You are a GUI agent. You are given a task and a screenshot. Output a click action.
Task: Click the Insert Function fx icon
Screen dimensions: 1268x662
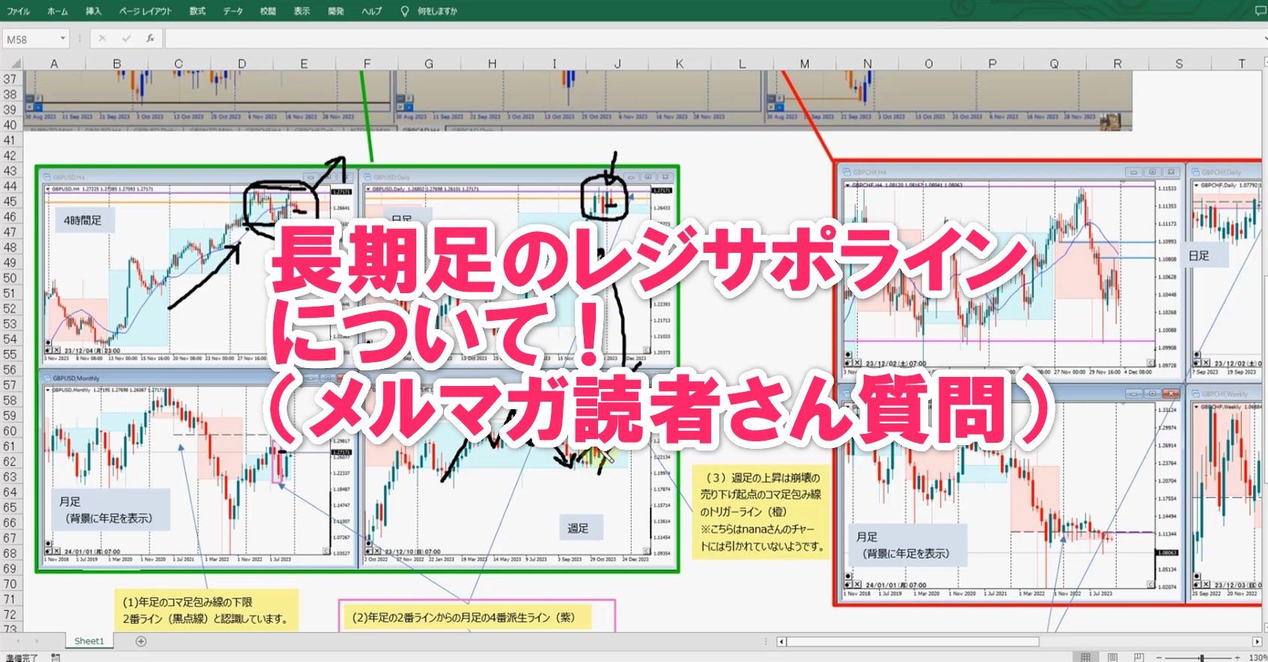[x=150, y=39]
